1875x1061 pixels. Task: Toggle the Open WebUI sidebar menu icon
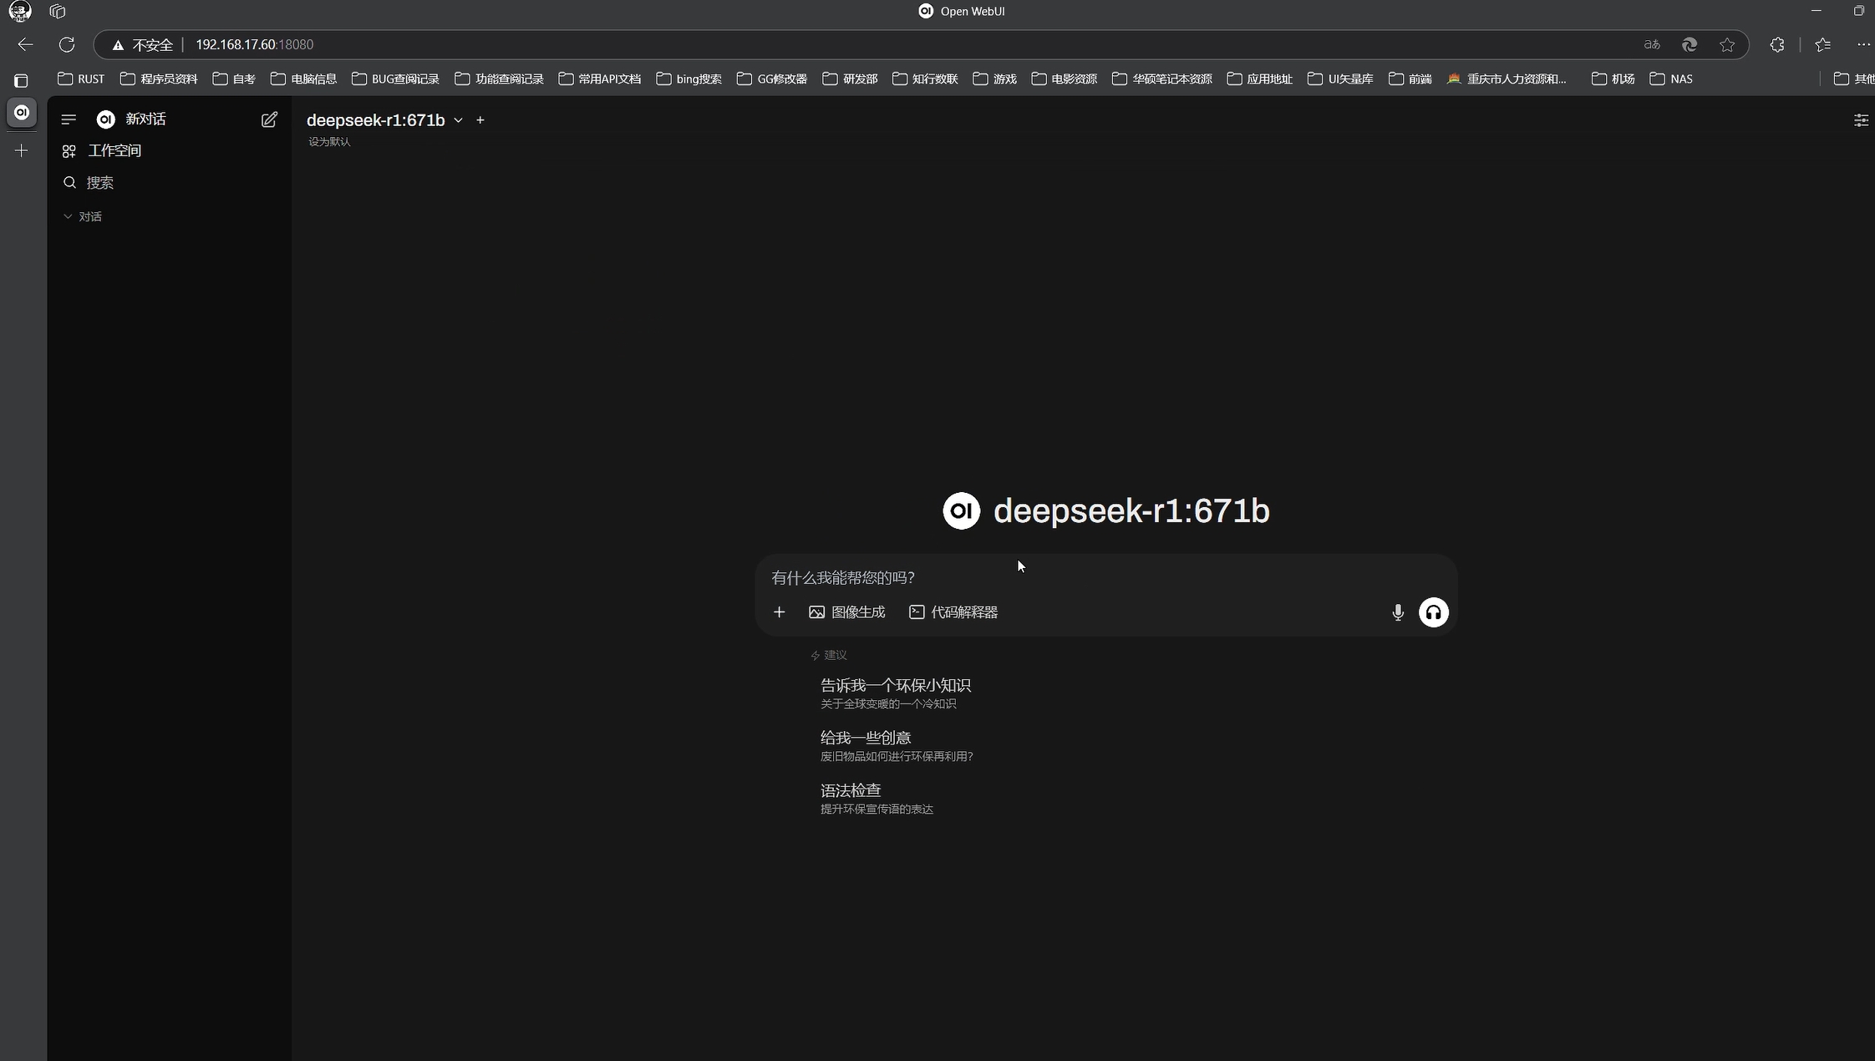tap(69, 119)
